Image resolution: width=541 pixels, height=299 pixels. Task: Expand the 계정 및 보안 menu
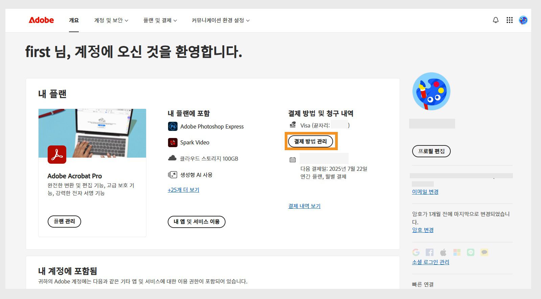(x=111, y=20)
